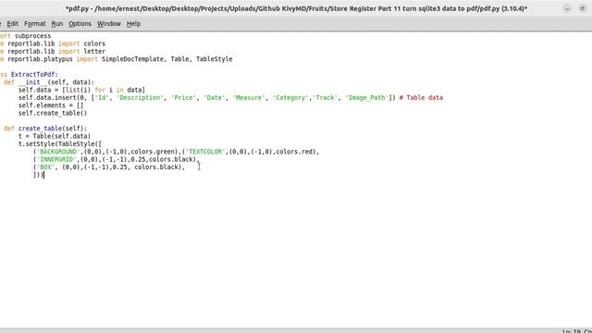Click the class name 'ExtractToPdf'
The height and width of the screenshot is (333, 592).
33,74
